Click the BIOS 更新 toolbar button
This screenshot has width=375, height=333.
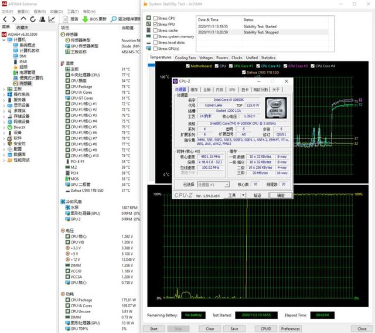[x=94, y=19]
